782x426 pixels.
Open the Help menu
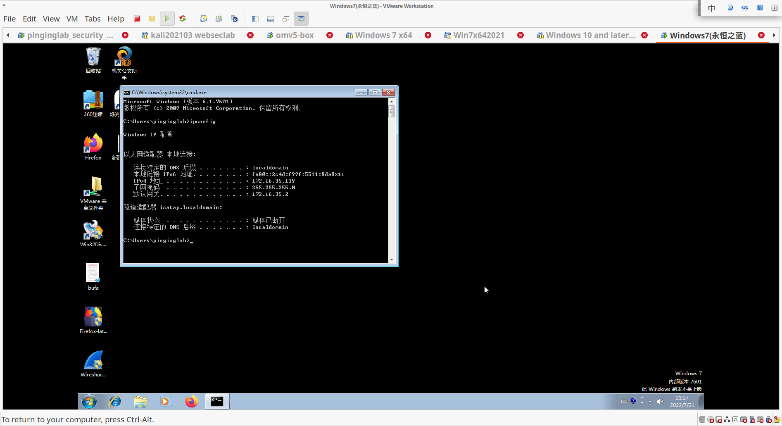click(x=116, y=19)
